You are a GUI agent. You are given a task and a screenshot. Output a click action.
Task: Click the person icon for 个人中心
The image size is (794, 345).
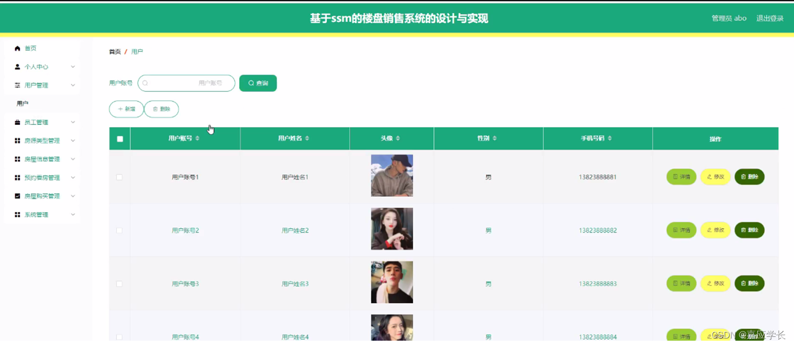coord(17,67)
